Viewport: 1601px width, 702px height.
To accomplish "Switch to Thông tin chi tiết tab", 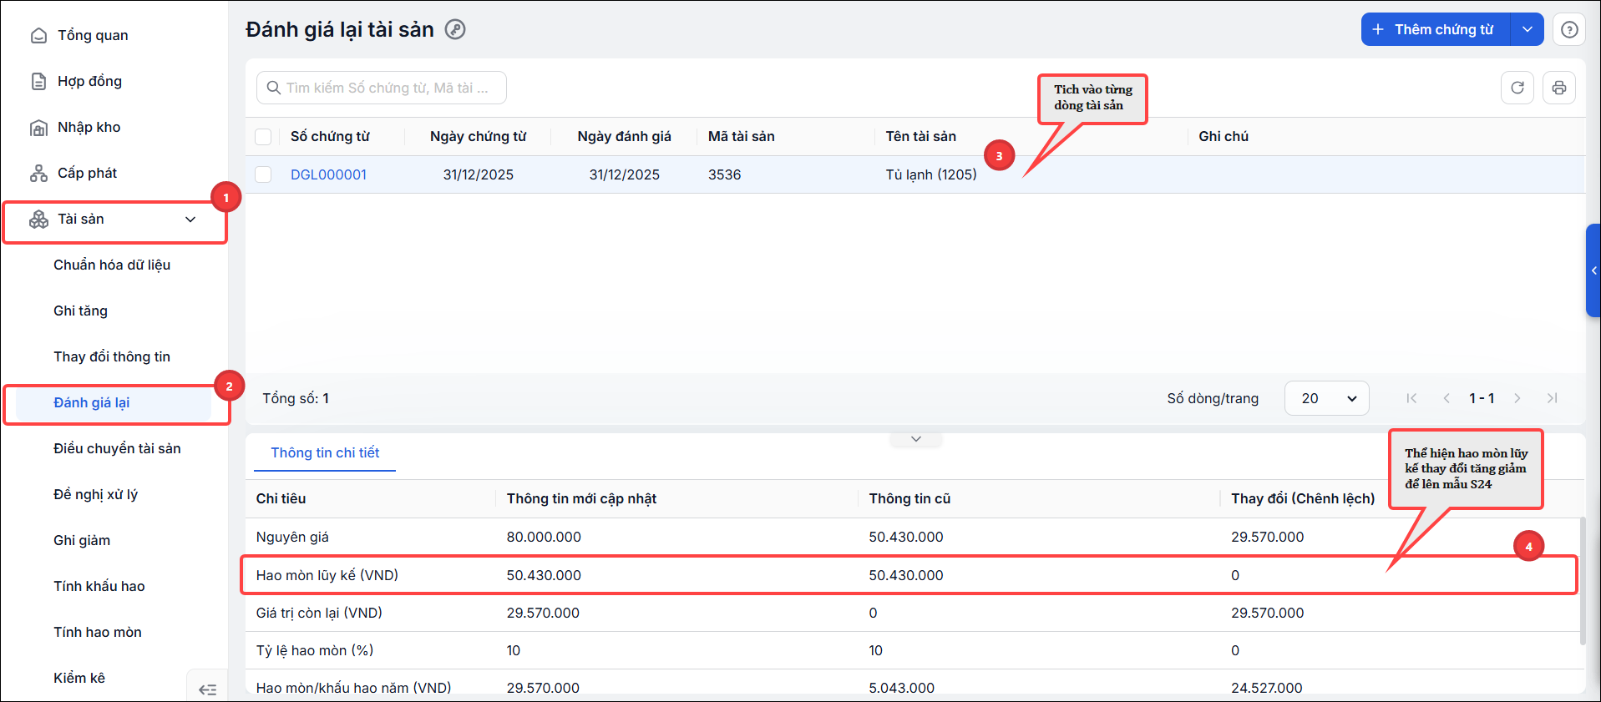I will (325, 452).
